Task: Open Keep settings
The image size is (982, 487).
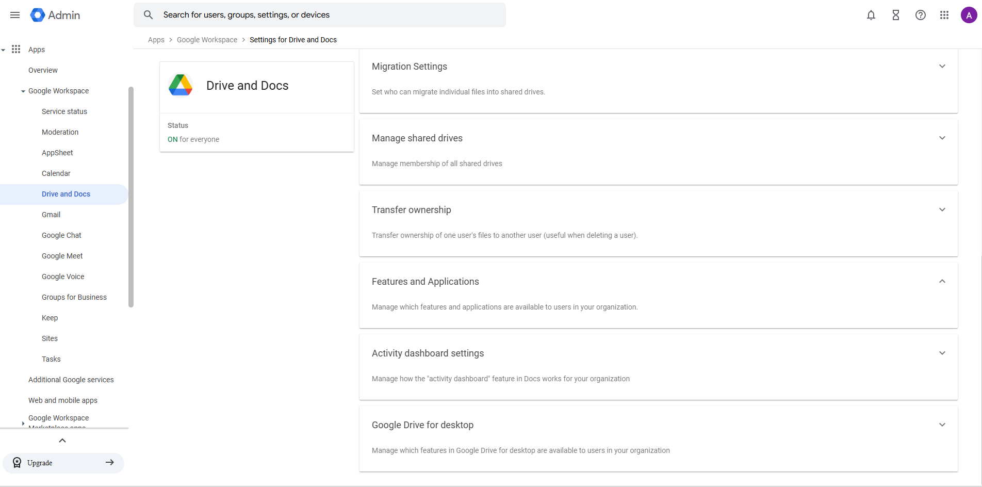Action: point(50,318)
